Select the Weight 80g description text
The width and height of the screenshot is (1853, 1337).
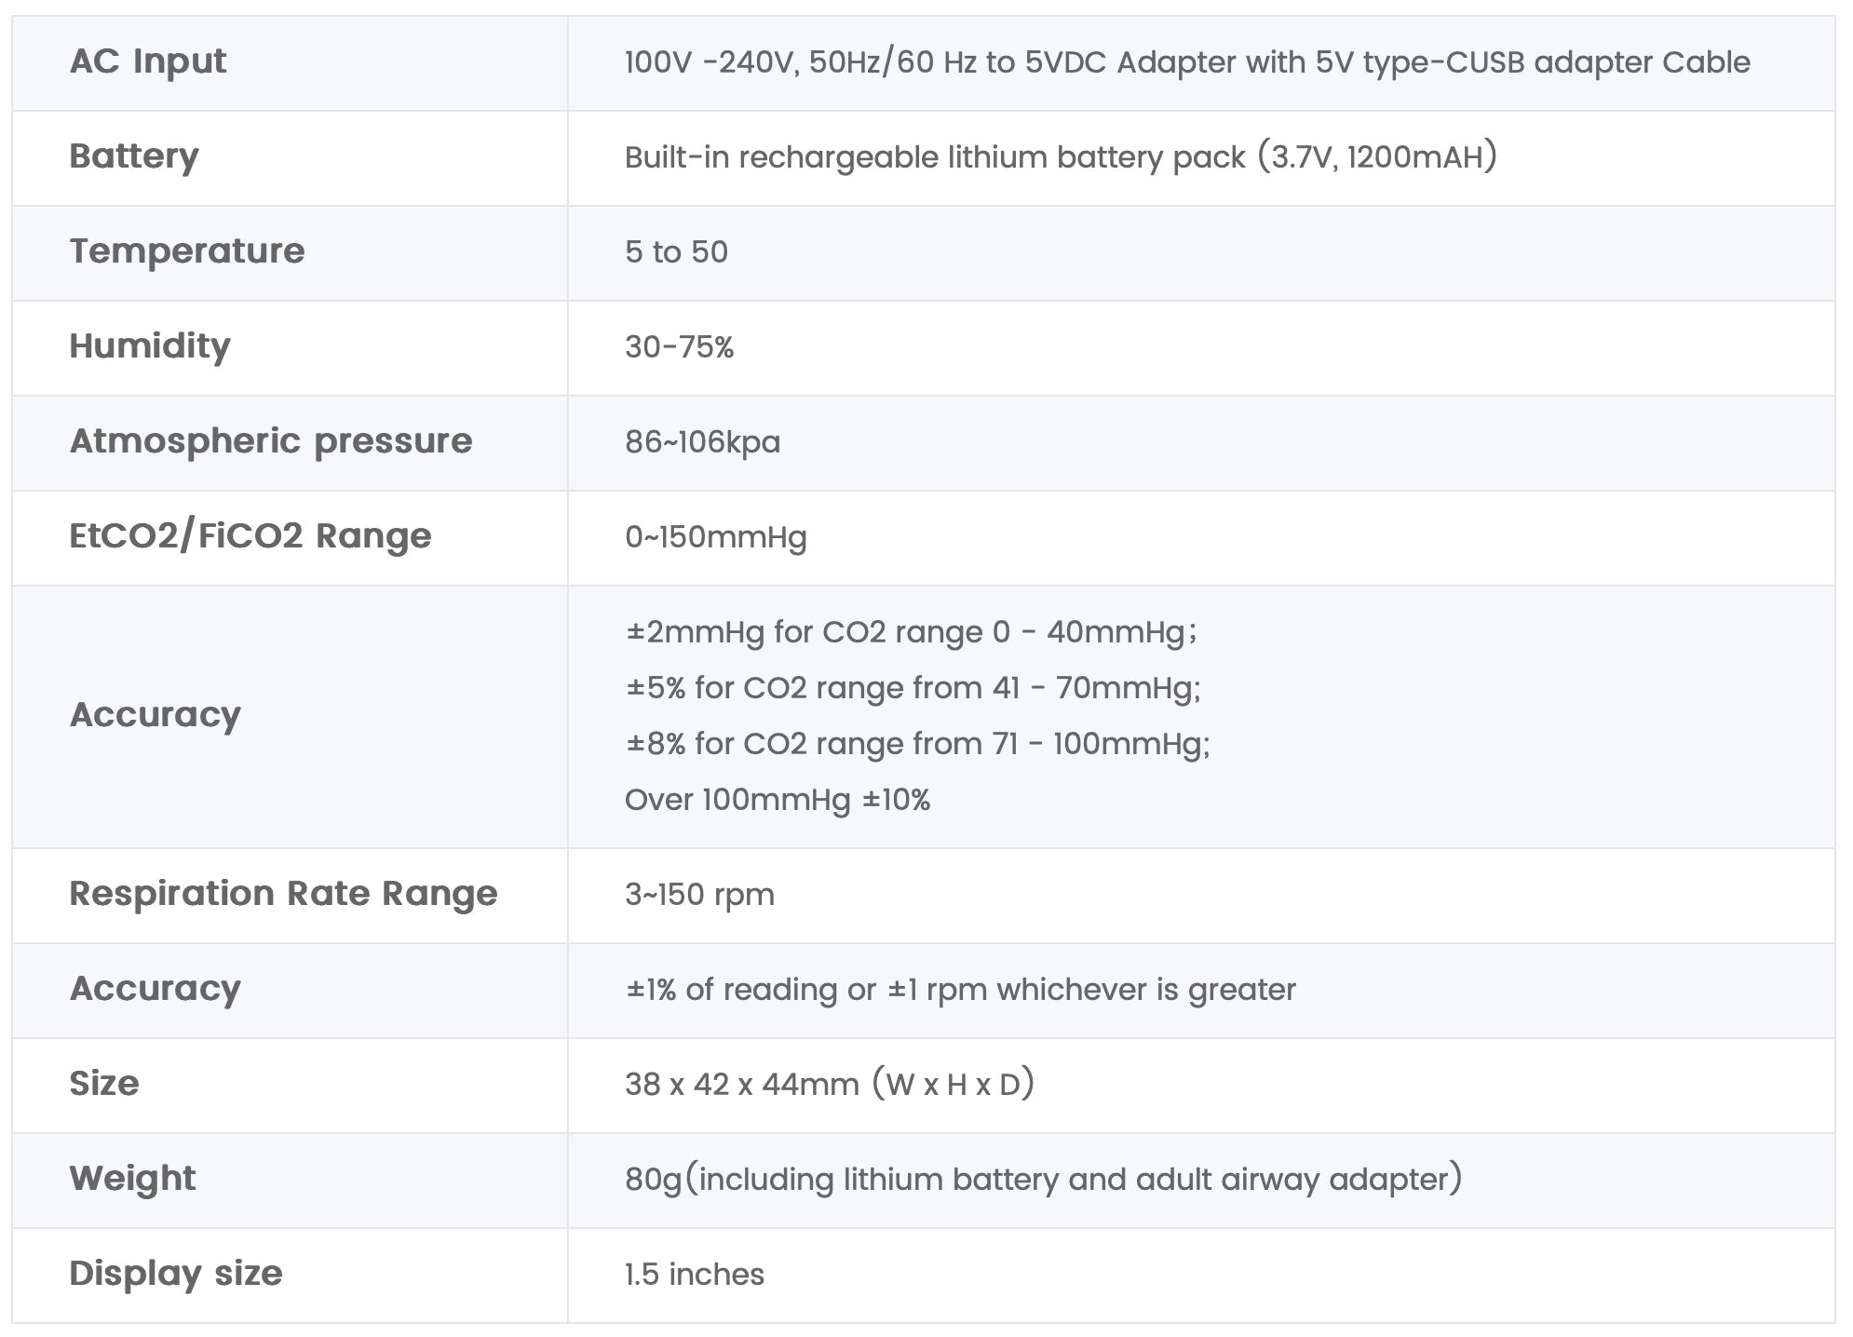pos(1044,1180)
